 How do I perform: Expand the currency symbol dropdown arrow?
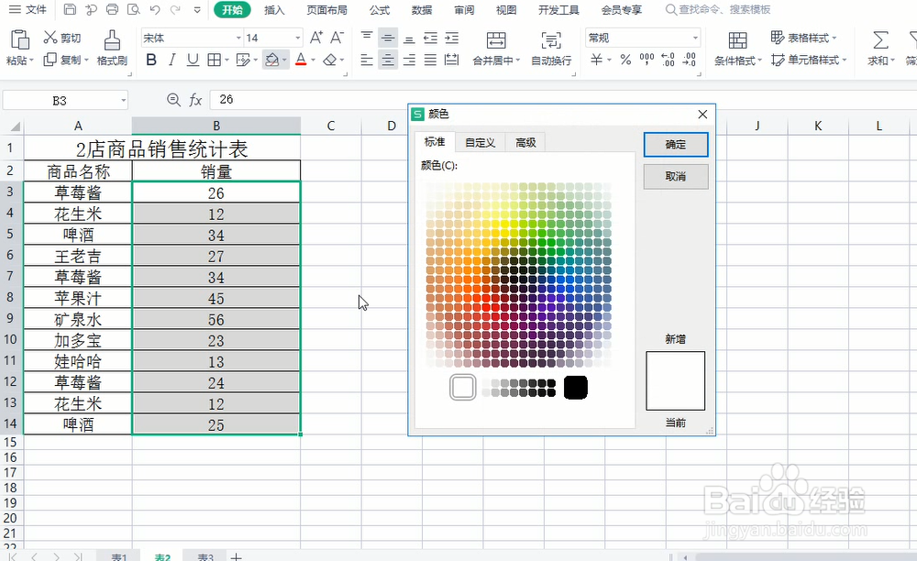tap(609, 60)
